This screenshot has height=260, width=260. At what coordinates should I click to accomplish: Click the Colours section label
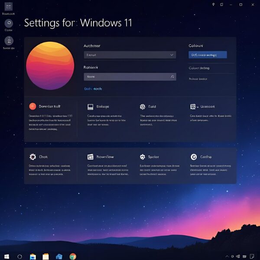196,46
